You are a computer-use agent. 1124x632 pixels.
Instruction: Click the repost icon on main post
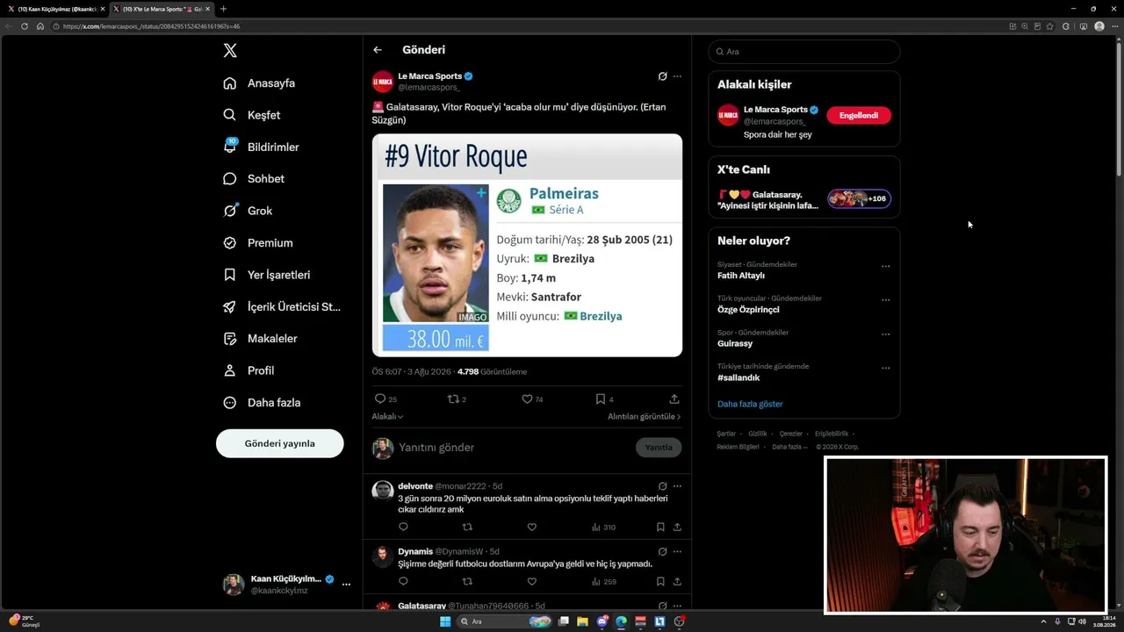tap(453, 399)
